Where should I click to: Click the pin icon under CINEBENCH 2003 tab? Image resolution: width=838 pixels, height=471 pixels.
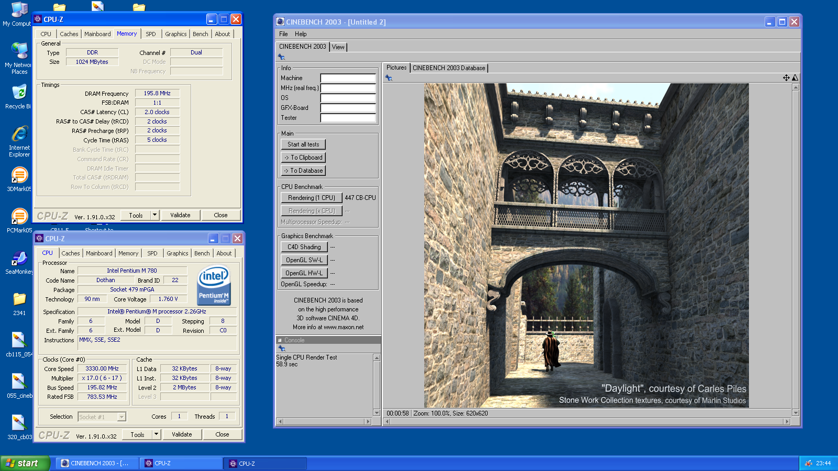click(281, 57)
